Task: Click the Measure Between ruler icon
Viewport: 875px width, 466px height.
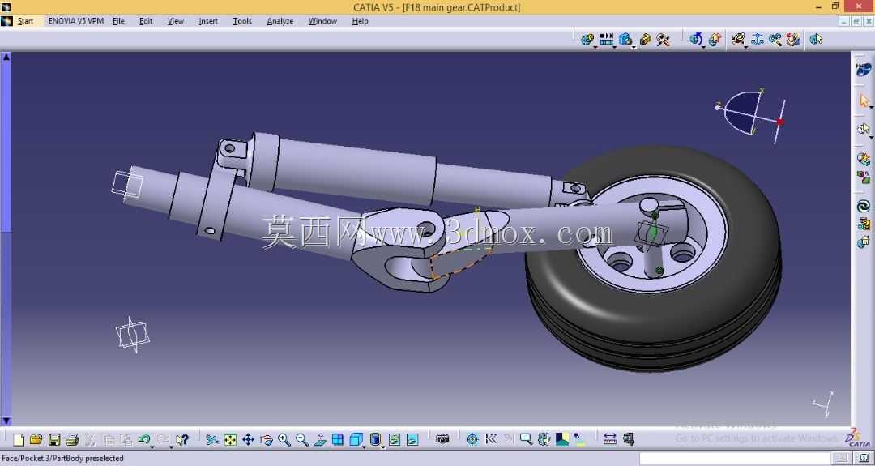Action: click(x=610, y=439)
